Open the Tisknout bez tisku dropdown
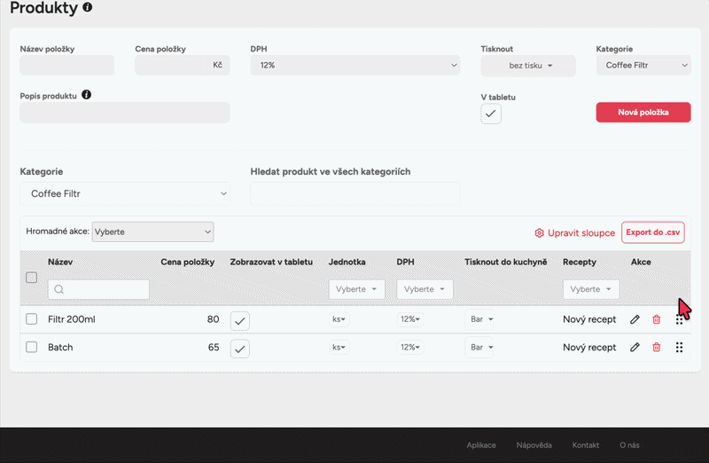Screen dimensions: 709x463 pos(528,66)
